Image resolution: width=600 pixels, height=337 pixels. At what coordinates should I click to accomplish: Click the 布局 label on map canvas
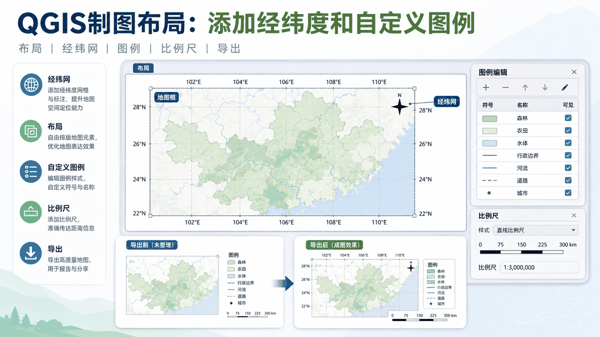[x=143, y=68]
